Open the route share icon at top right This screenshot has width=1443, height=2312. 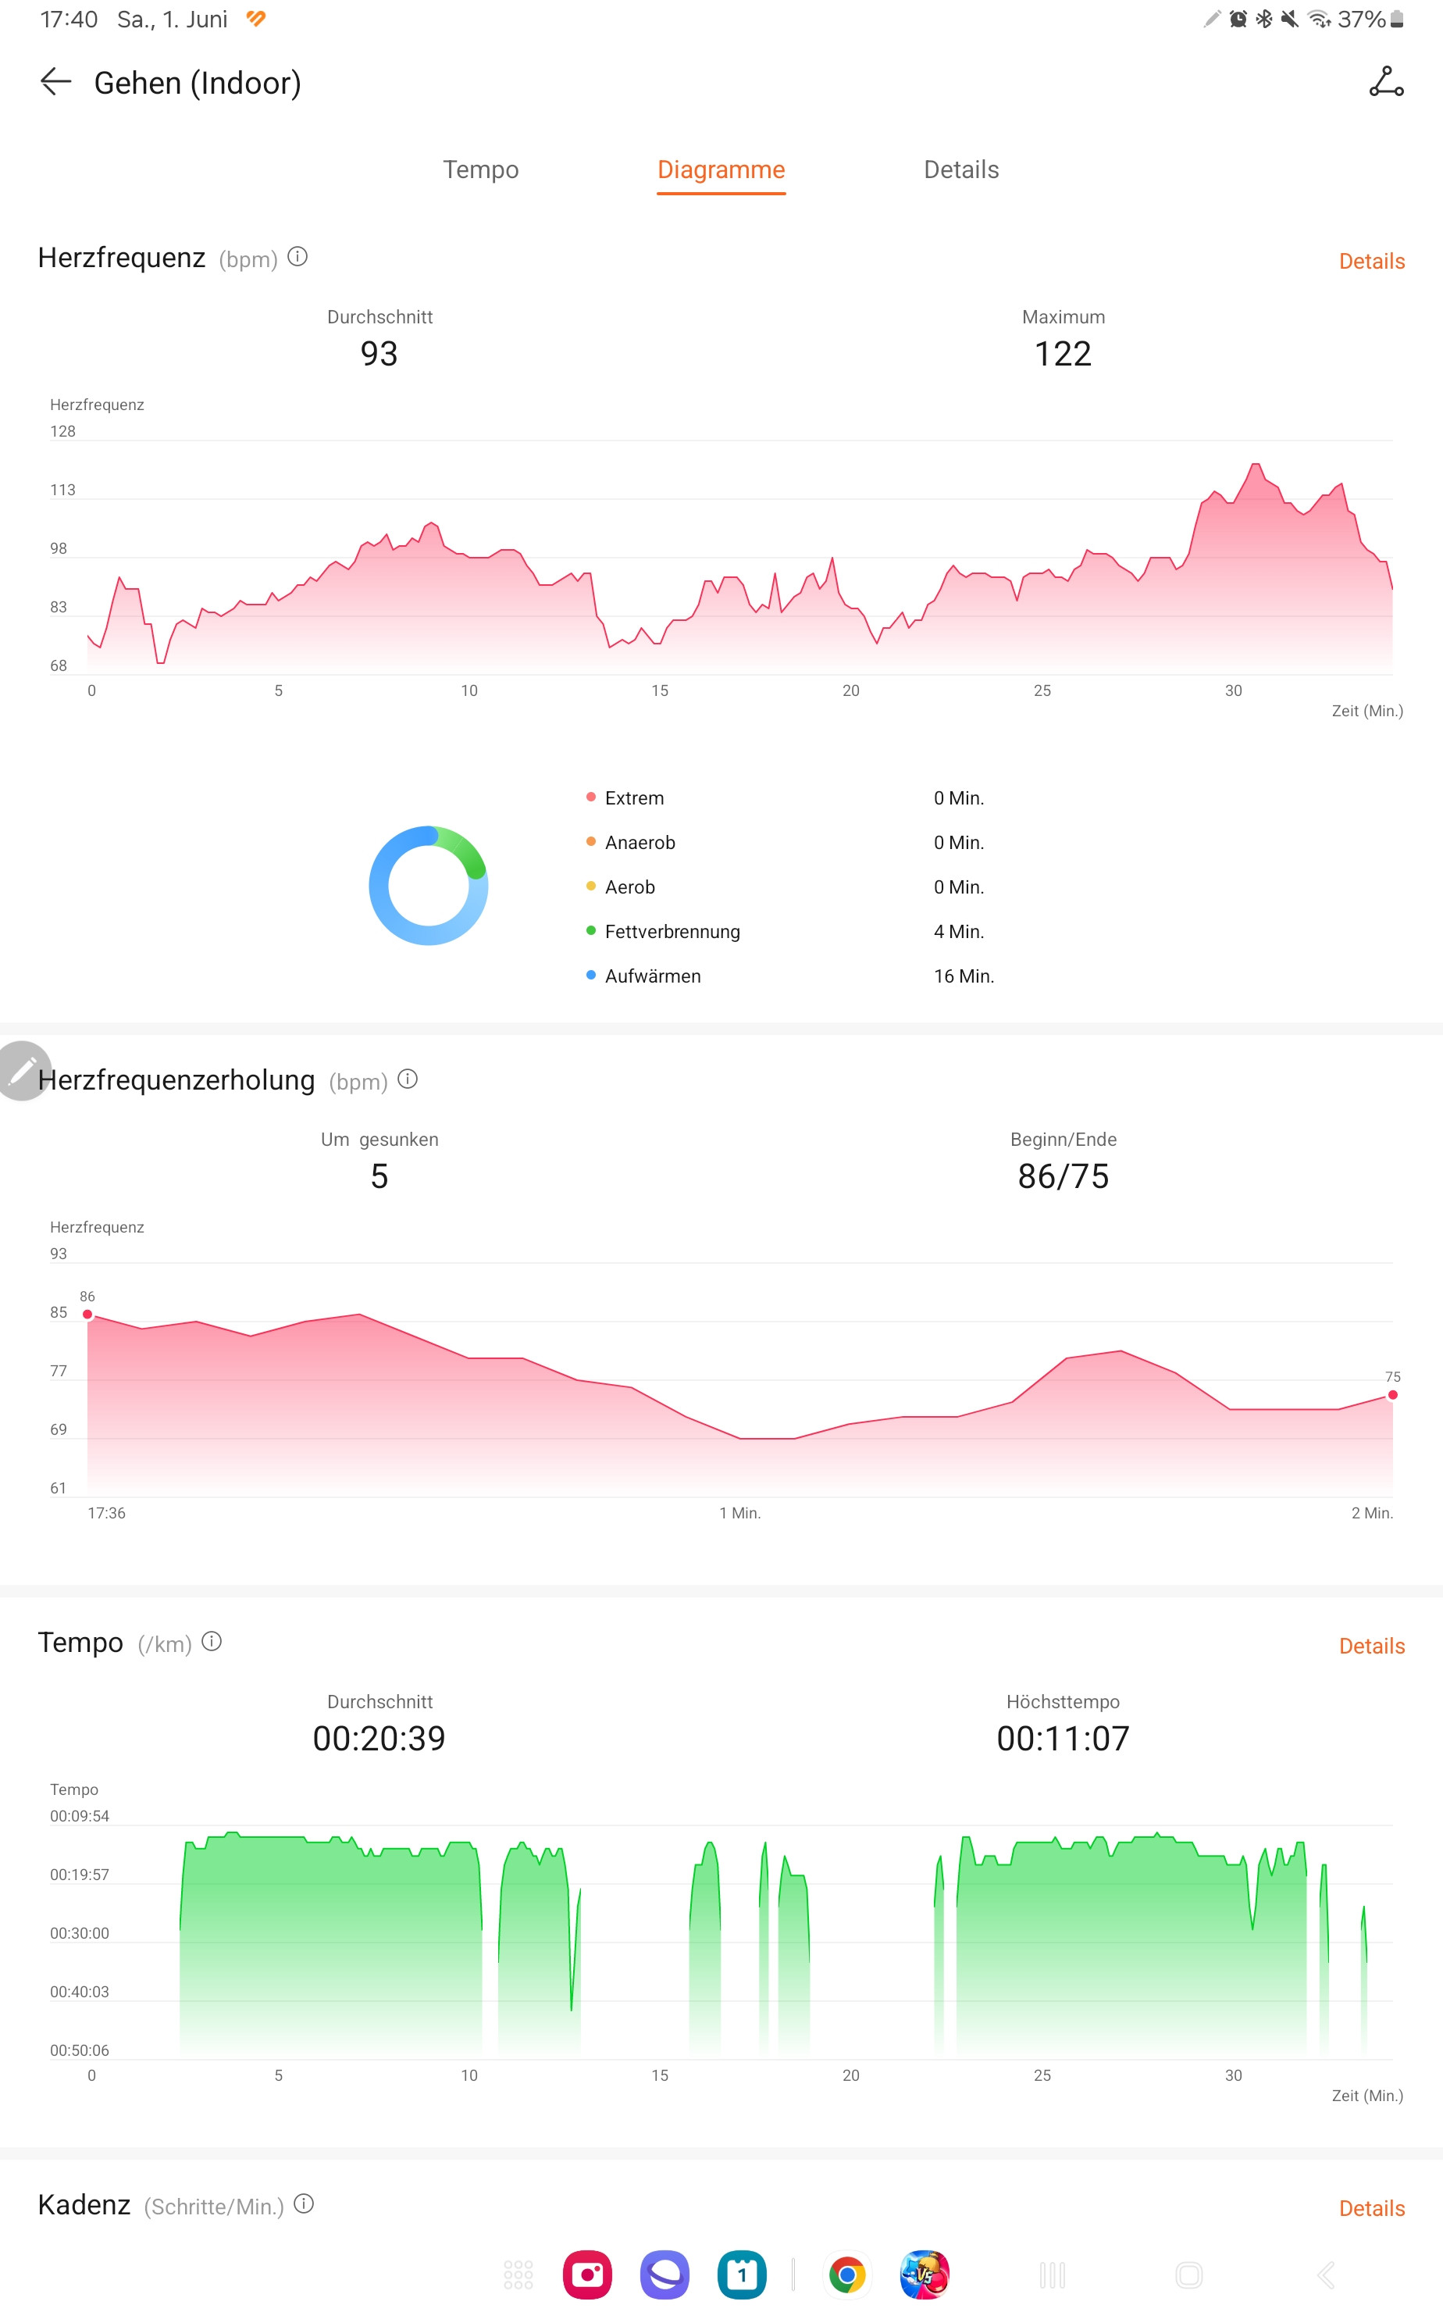tap(1386, 82)
